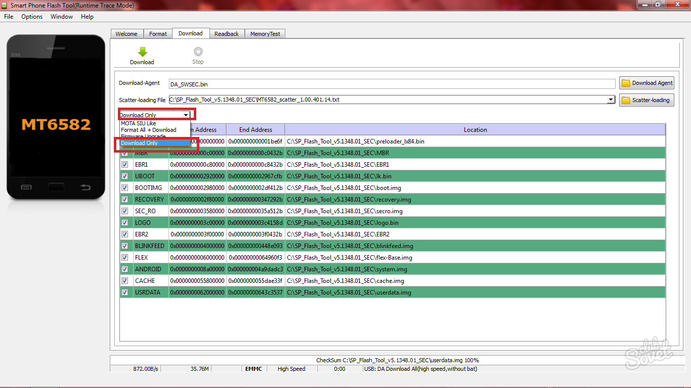This screenshot has width=691, height=388.
Task: Click the checksum progress bar at the bottom
Action: (397, 360)
